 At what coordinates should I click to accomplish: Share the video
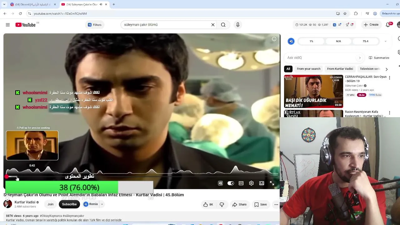click(x=239, y=205)
